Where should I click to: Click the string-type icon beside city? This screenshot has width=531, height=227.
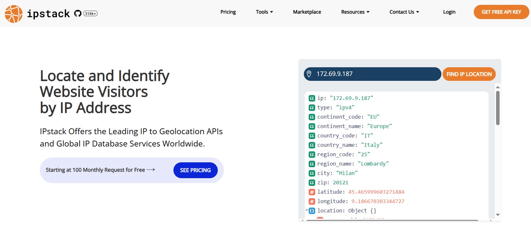click(312, 173)
